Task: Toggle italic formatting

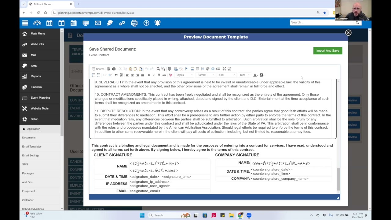Action: coord(154,75)
